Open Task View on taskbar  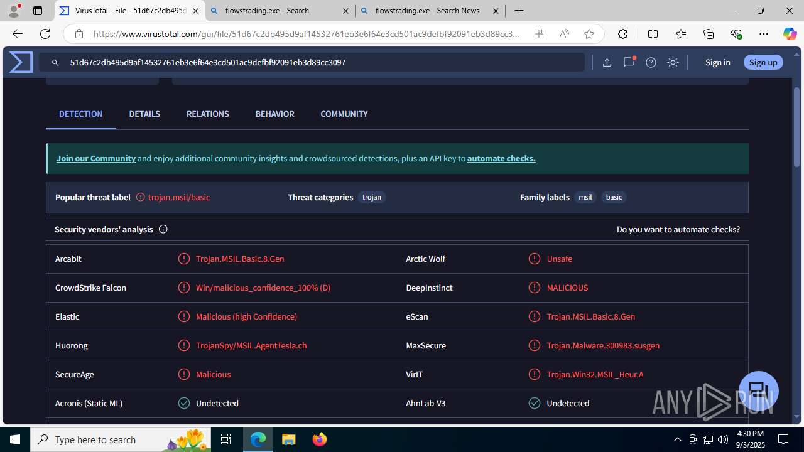[x=226, y=439]
